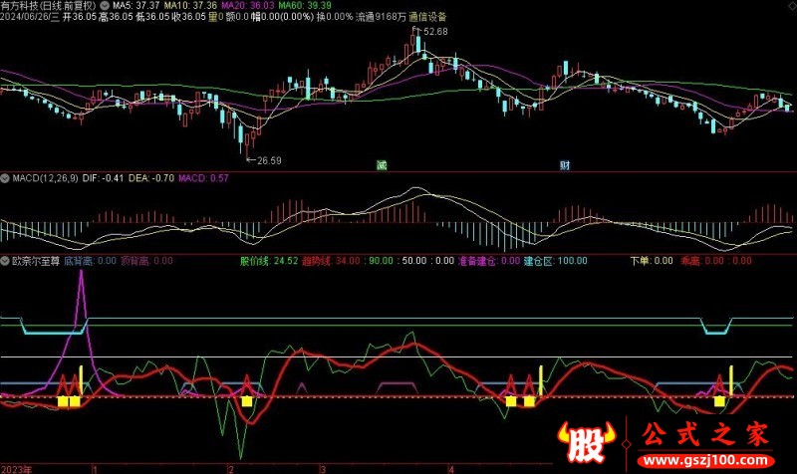Click the 52.68 high price marker
Screen dimensions: 797x474
point(435,32)
